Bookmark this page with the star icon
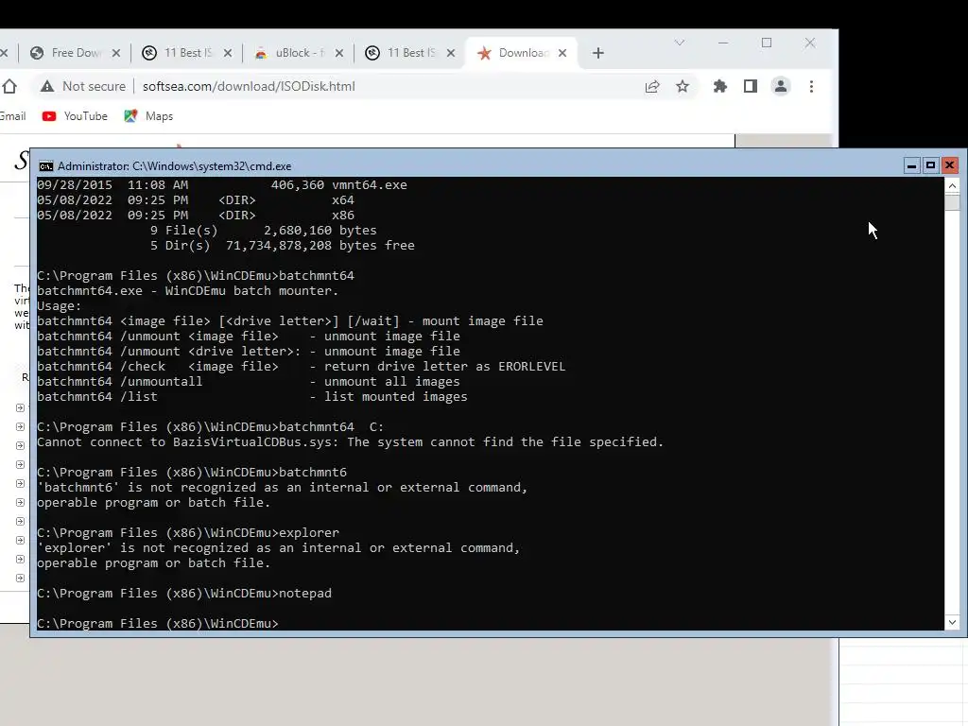 [x=683, y=86]
